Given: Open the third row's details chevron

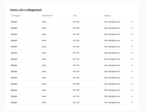Looking at the screenshot, I should (132, 34).
